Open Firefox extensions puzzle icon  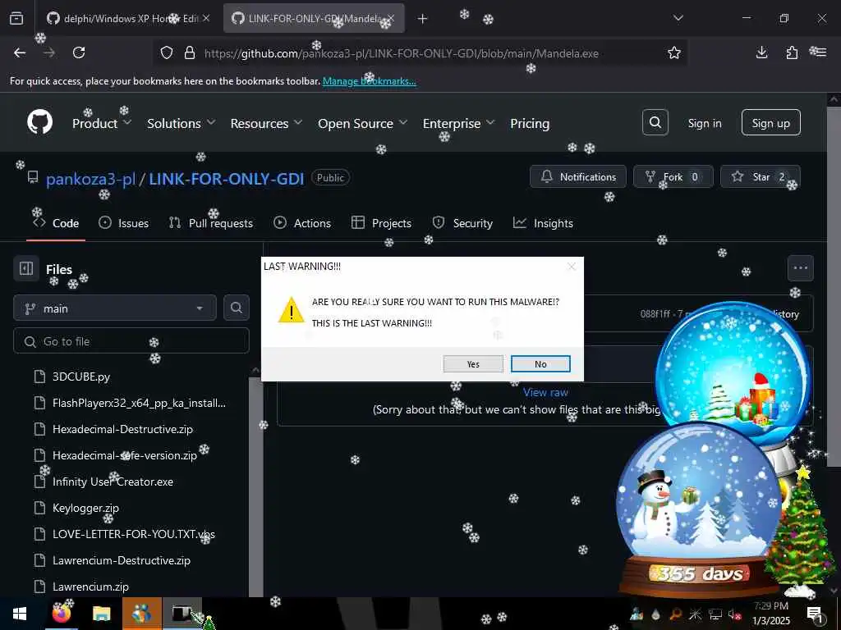point(792,52)
